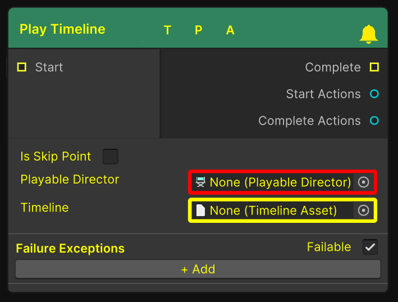Click the None (Playable Director) field
This screenshot has width=398, height=302.
click(280, 182)
